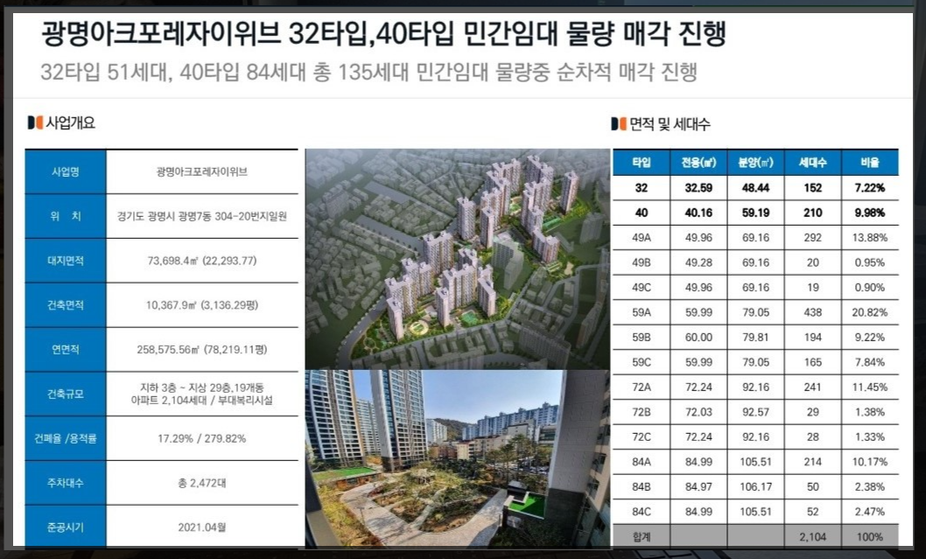Click the 비율 column header

(870, 163)
